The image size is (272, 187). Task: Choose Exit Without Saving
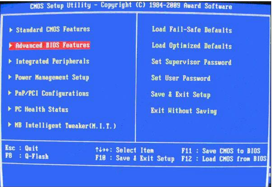184,111
